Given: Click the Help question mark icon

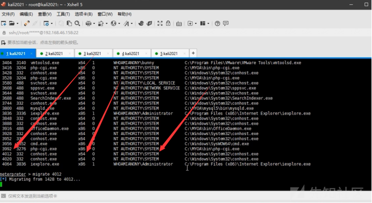Looking at the screenshot, I should tap(217, 24).
